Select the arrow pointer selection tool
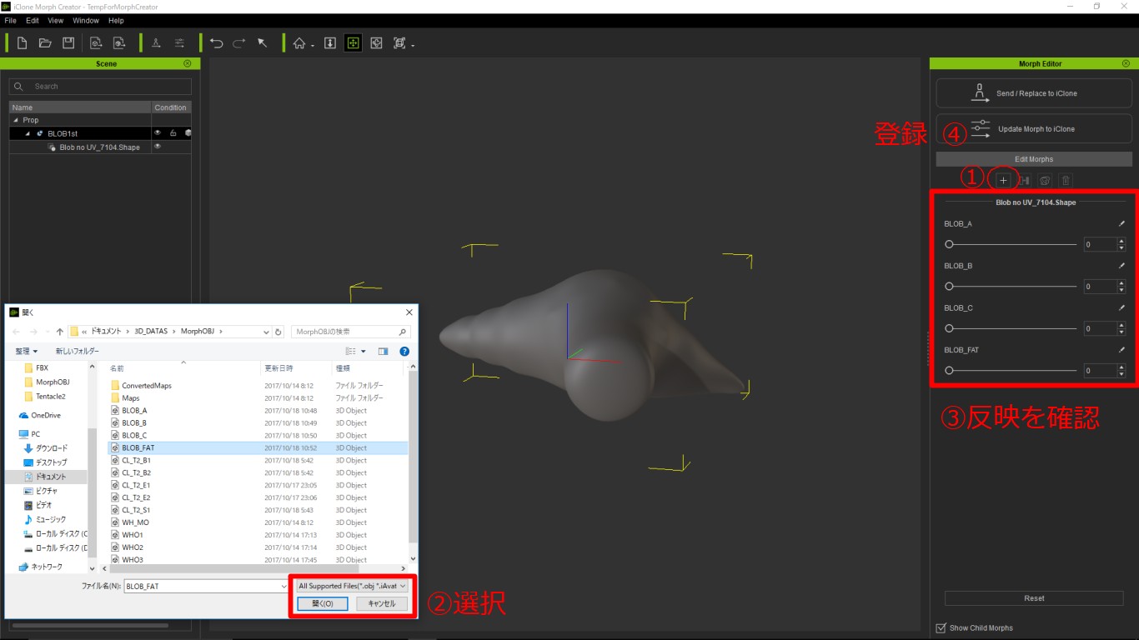The width and height of the screenshot is (1139, 640). coord(262,43)
